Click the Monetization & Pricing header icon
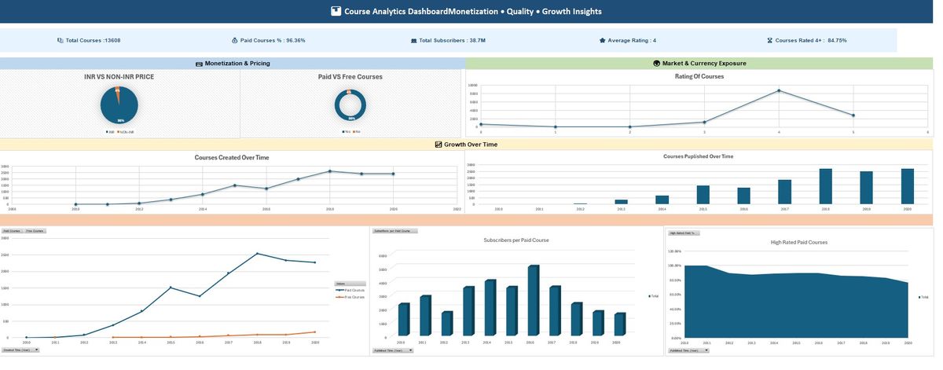This screenshot has width=943, height=370. click(199, 63)
